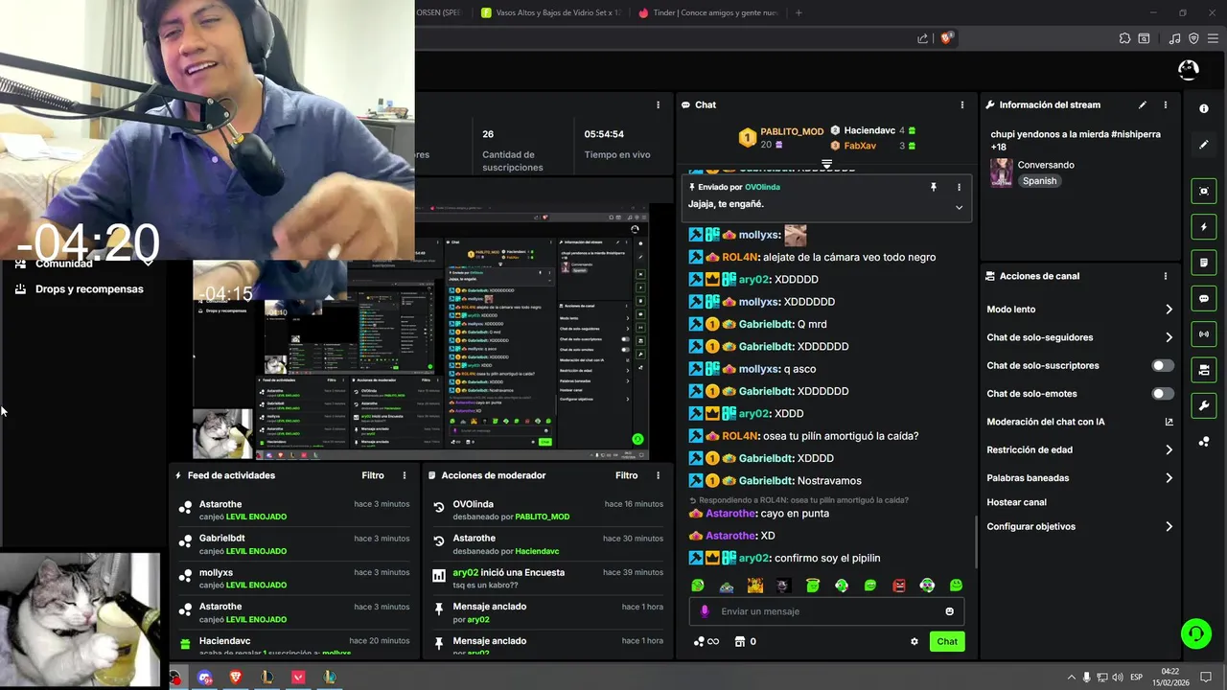This screenshot has width=1227, height=690.
Task: Collapse the Comunidad sidebar section
Action: 148,263
